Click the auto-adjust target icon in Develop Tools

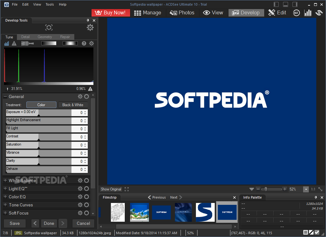[49, 27]
